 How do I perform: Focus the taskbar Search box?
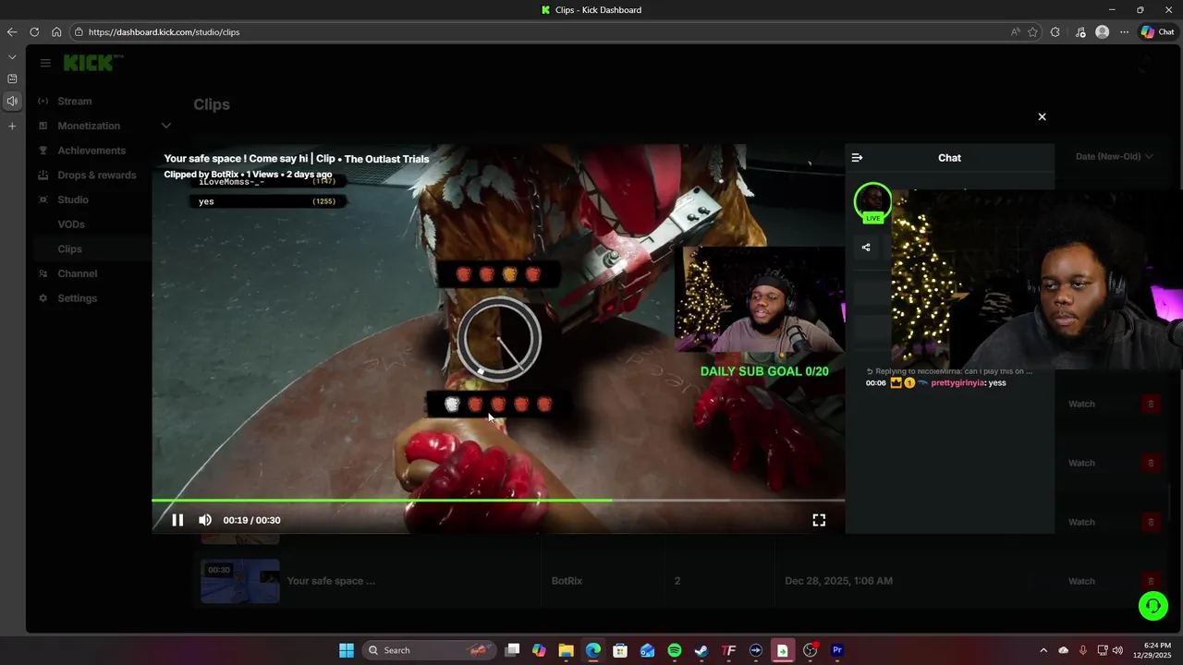tap(427, 650)
